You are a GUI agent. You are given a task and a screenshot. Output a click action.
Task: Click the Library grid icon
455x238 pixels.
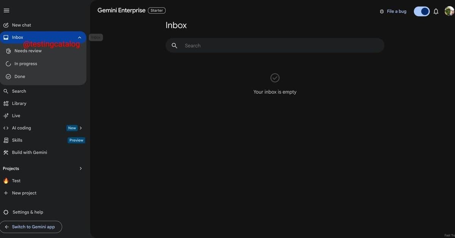[6, 104]
